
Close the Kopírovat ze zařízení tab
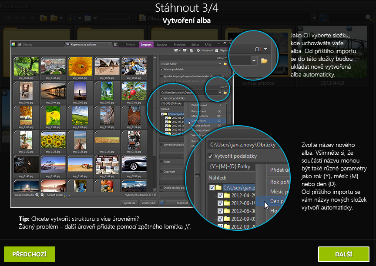(x=110, y=44)
